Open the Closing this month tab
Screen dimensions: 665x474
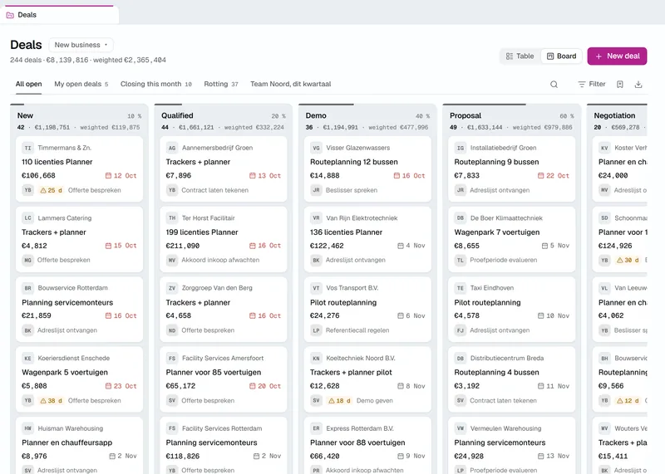pos(155,84)
